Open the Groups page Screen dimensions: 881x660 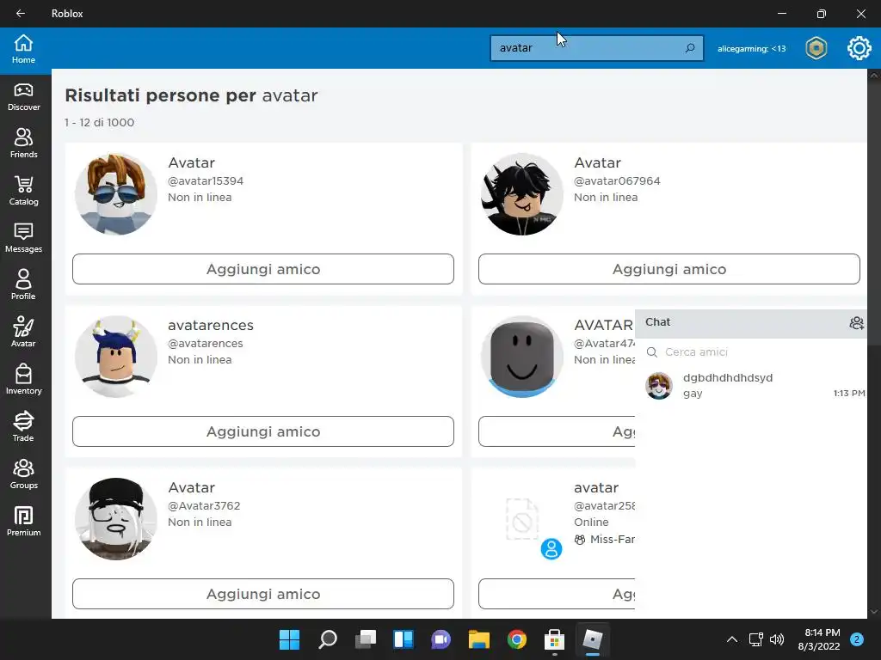coord(23,474)
